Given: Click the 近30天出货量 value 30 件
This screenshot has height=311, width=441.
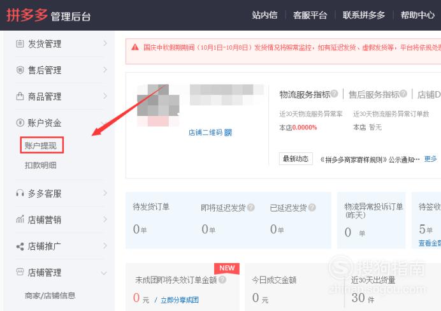Looking at the screenshot, I should [363, 298].
